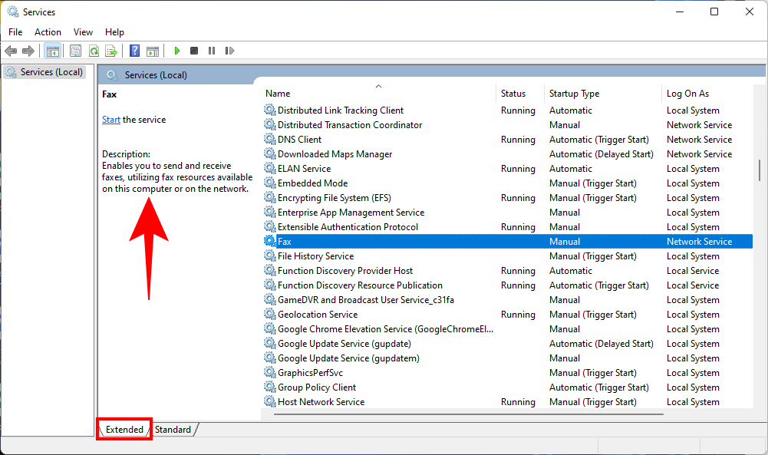Toggle the console tree visibility icon
Screen dimensions: 768x455
[52, 51]
